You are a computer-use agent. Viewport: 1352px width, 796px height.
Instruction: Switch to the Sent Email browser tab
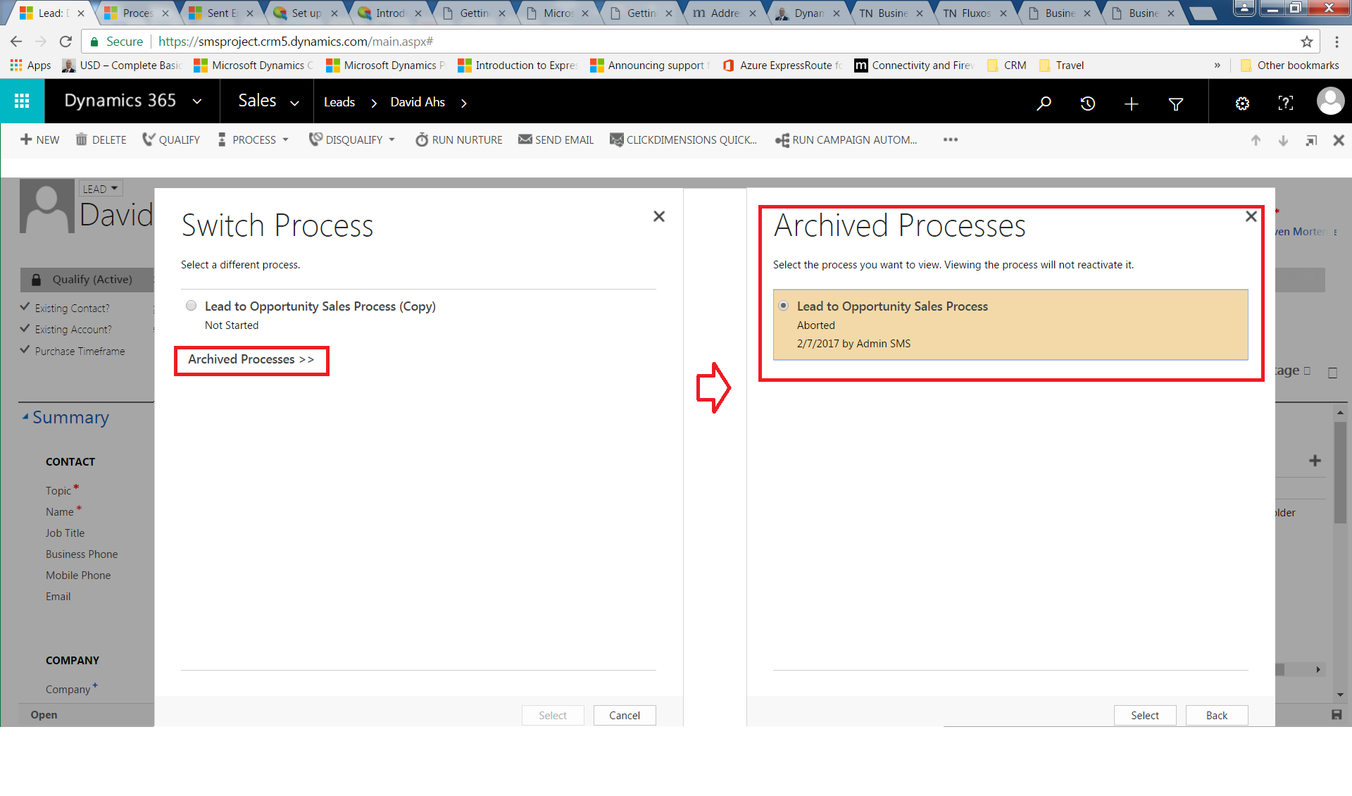coord(220,13)
